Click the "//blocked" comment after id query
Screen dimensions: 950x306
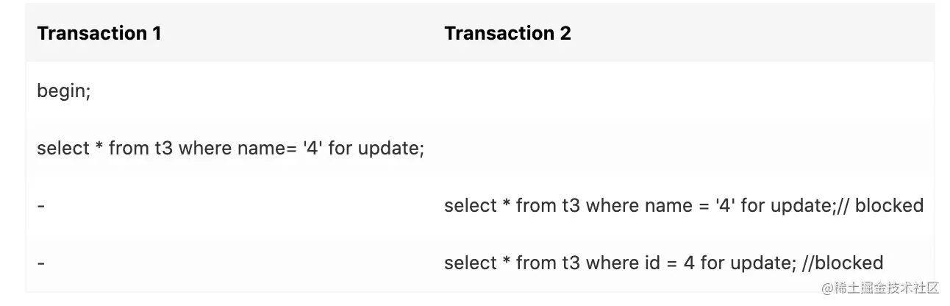(x=848, y=263)
